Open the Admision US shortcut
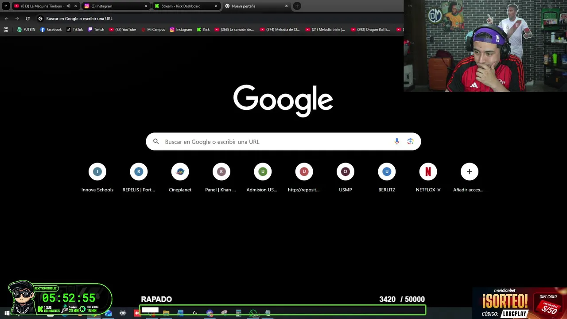Image resolution: width=567 pixels, height=319 pixels. pos(262,178)
